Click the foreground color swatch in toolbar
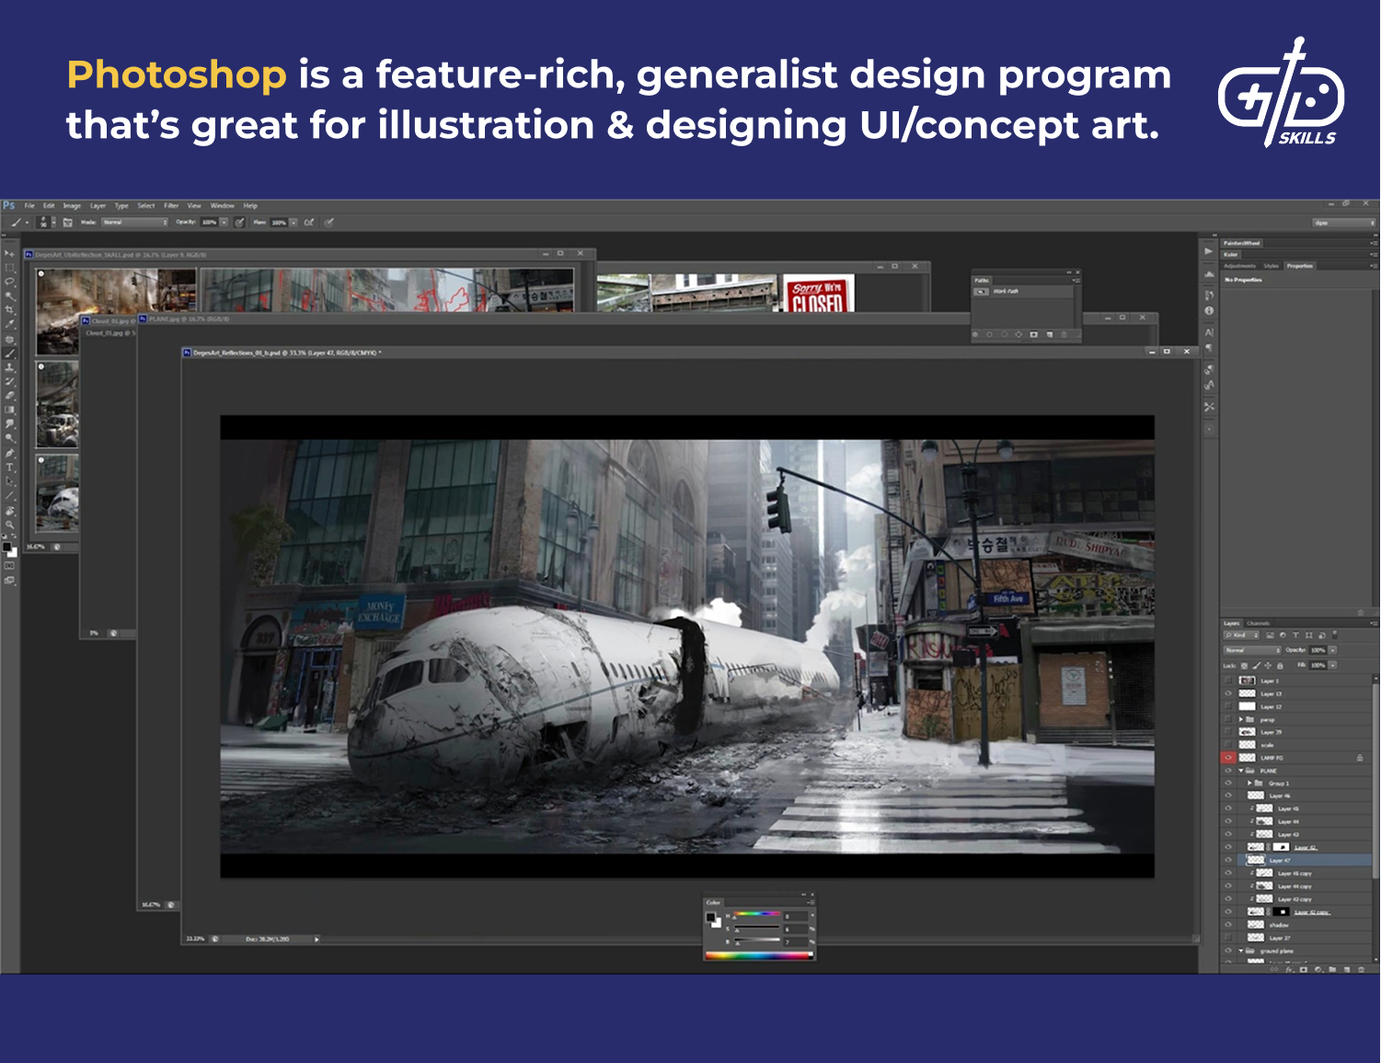This screenshot has width=1381, height=1063. click(6, 547)
